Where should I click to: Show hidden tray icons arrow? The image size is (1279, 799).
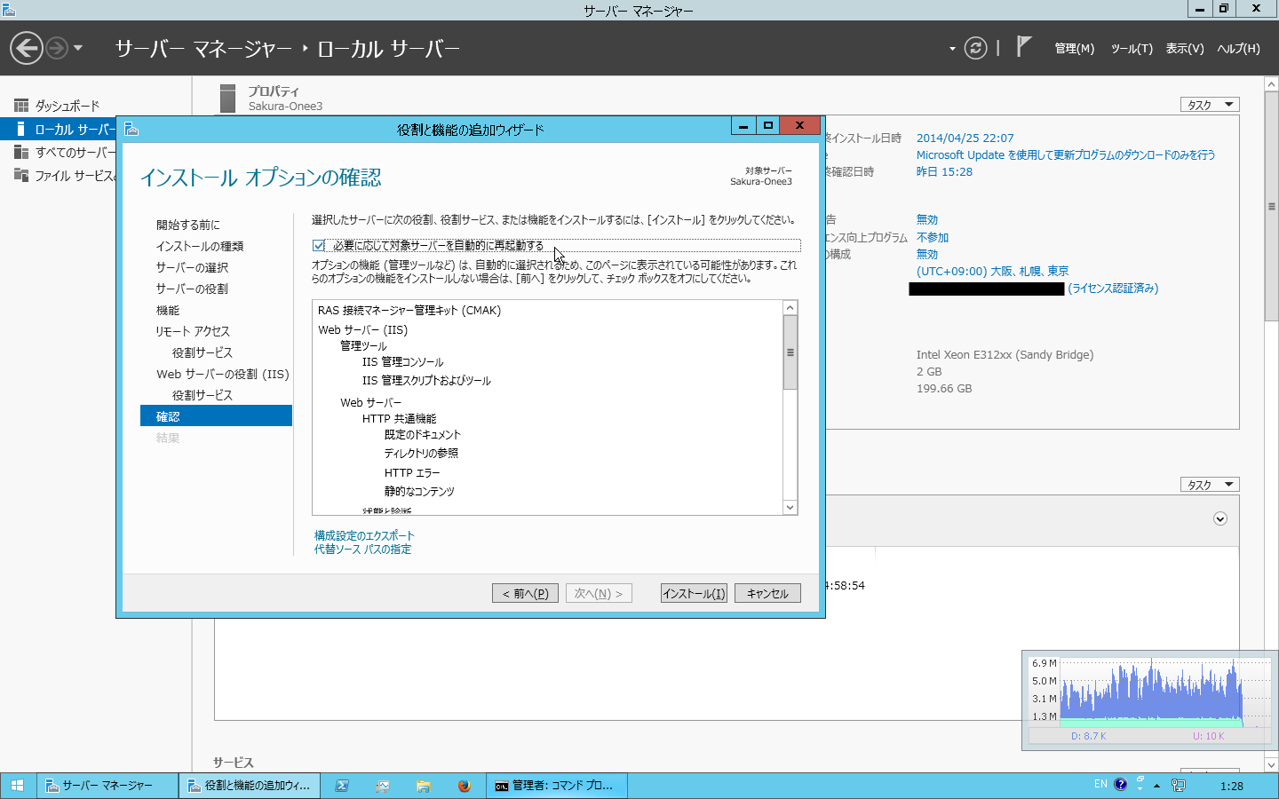tap(1156, 786)
